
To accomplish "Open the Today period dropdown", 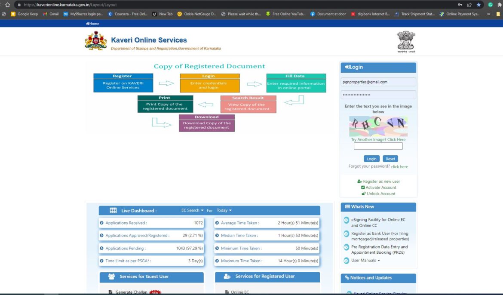I will pos(224,210).
